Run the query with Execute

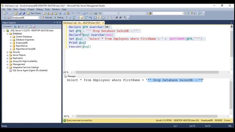[x=47, y=18]
